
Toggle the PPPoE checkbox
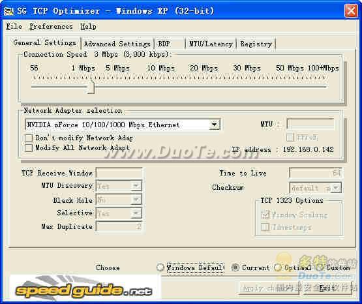290,138
